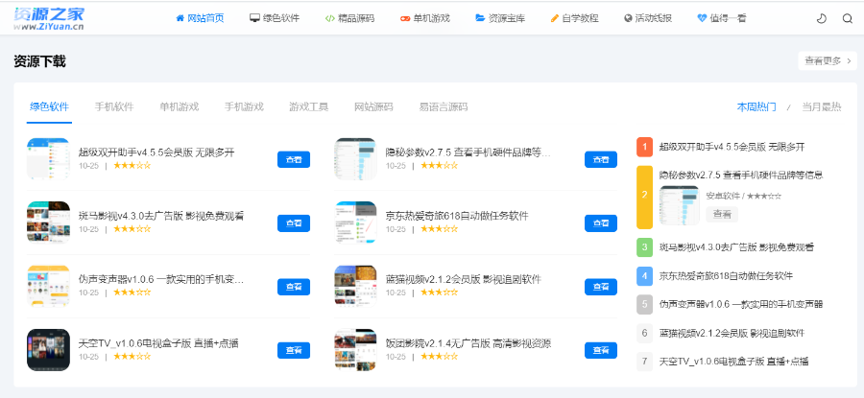Open the 饭团影院v2.1.4无广告版 title

click(468, 343)
